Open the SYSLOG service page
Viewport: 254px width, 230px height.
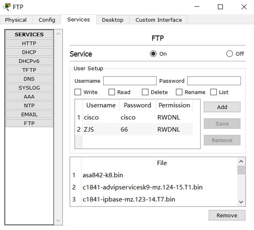(x=29, y=88)
